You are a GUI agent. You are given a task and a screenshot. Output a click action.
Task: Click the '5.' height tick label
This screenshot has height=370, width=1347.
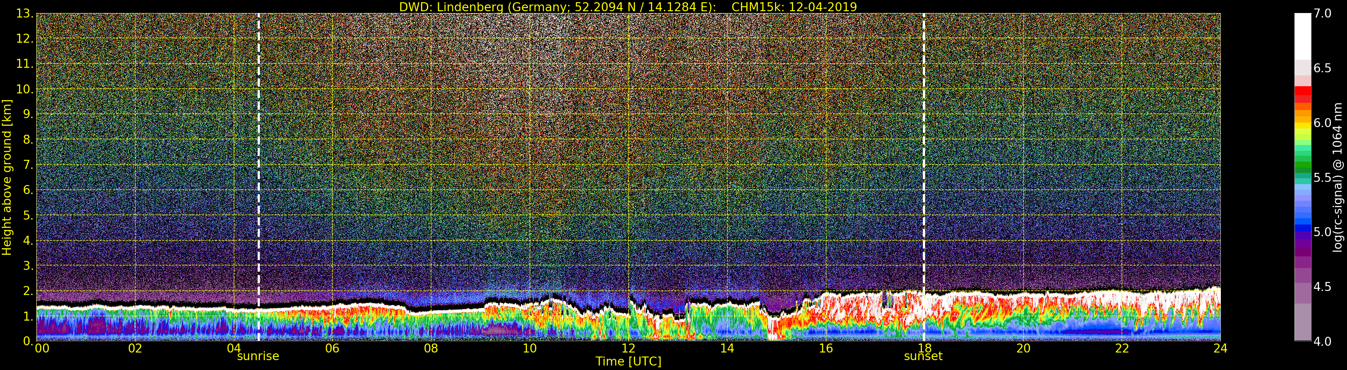28,215
